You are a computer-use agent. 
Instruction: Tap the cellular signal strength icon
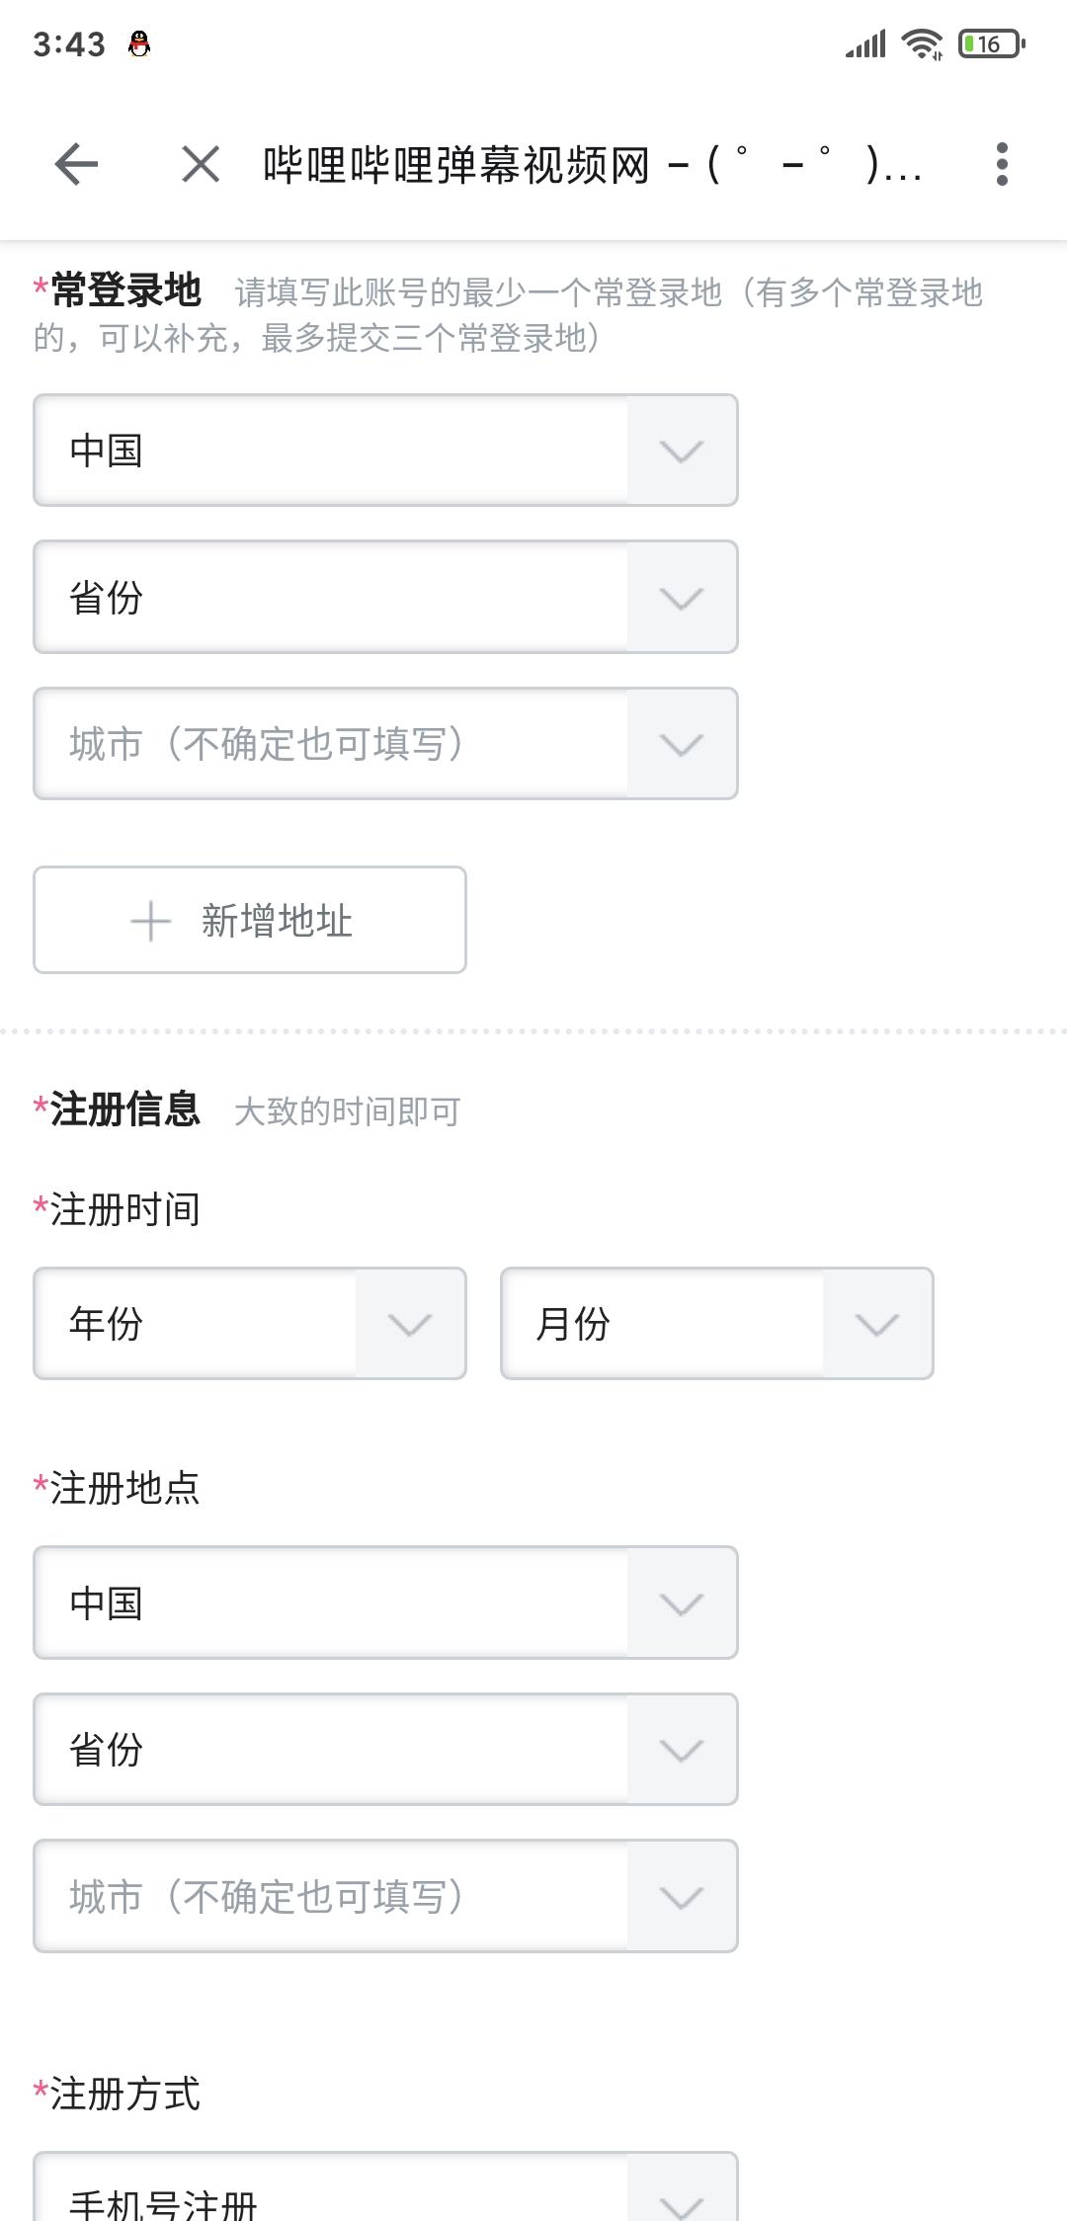pos(865,43)
